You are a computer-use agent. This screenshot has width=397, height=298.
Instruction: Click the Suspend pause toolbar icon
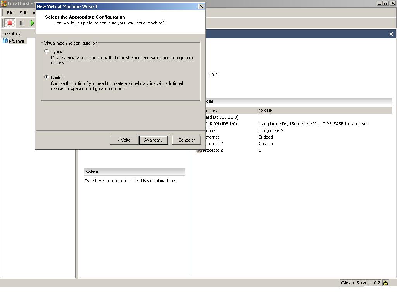tap(21, 23)
